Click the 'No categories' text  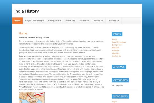click(118, 85)
